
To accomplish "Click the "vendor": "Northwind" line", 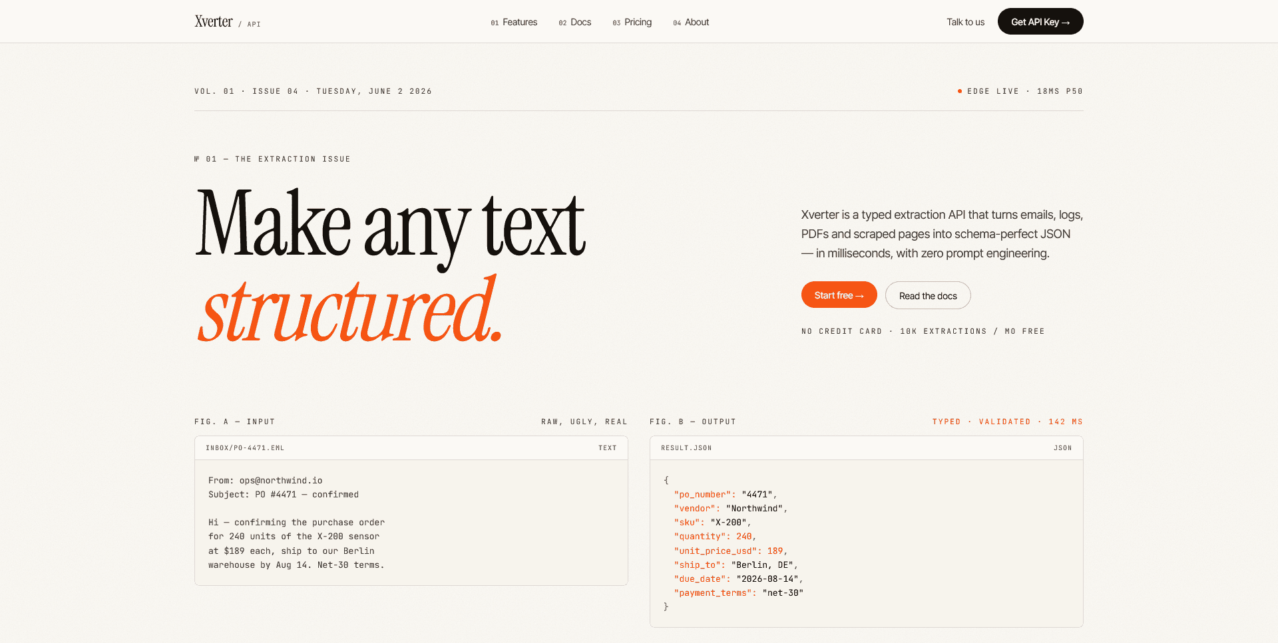I will 731,508.
